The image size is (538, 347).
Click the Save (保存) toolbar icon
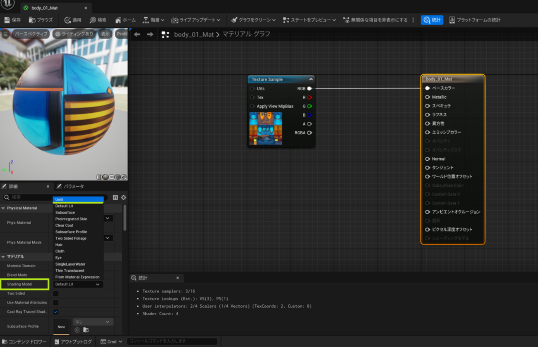(x=12, y=20)
